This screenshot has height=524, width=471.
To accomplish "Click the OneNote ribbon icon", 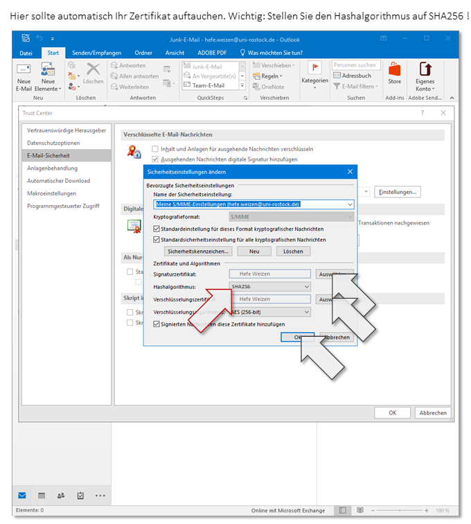I will 256,87.
